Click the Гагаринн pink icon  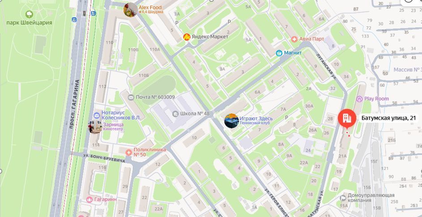point(90,200)
